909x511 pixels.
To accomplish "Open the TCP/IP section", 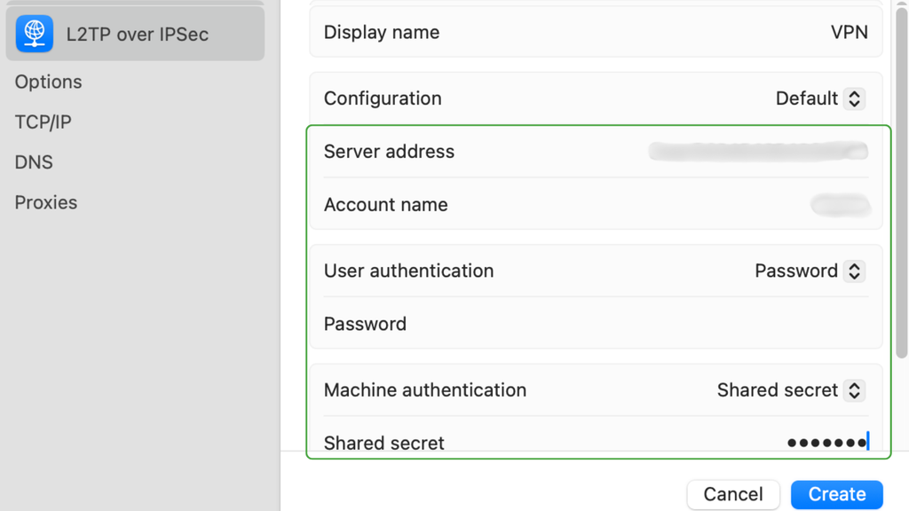I will tap(43, 122).
